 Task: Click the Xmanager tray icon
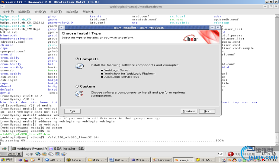click(x=230, y=160)
